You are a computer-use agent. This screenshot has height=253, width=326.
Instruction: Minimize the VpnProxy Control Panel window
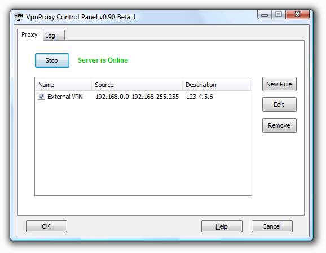pyautogui.click(x=265, y=15)
